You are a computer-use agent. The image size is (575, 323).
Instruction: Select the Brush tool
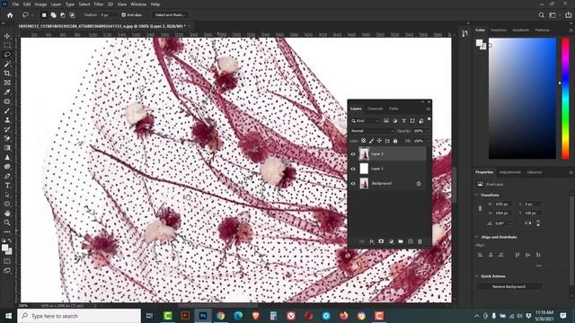[x=7, y=110]
